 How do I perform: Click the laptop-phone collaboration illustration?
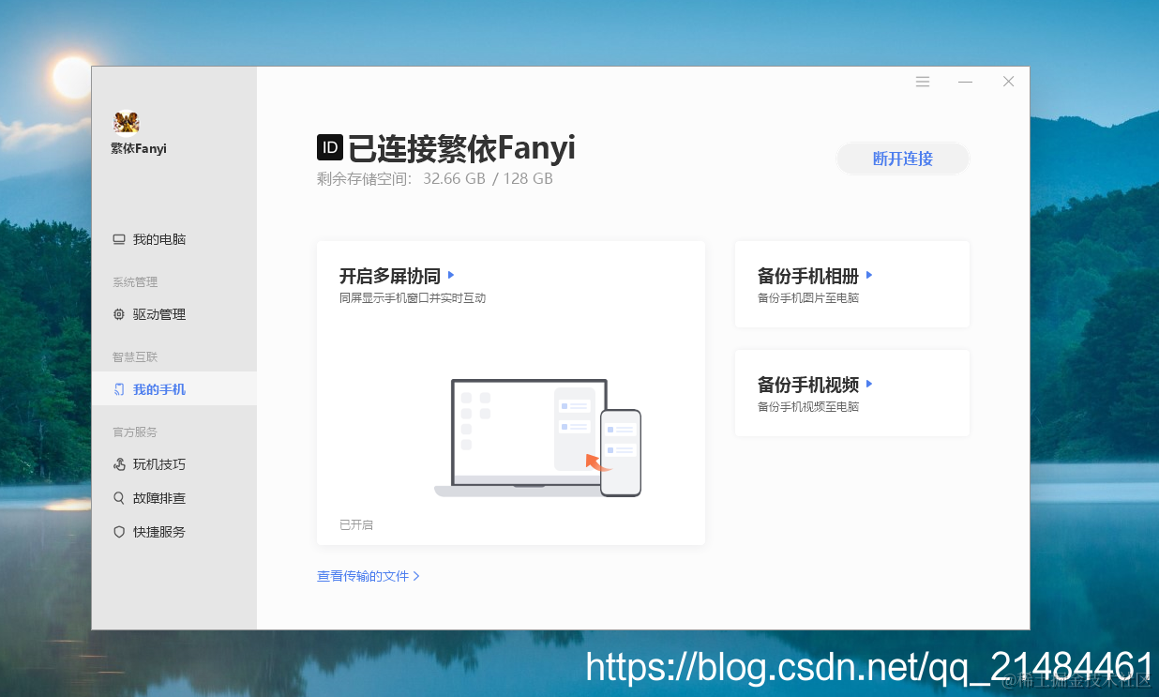tap(537, 436)
